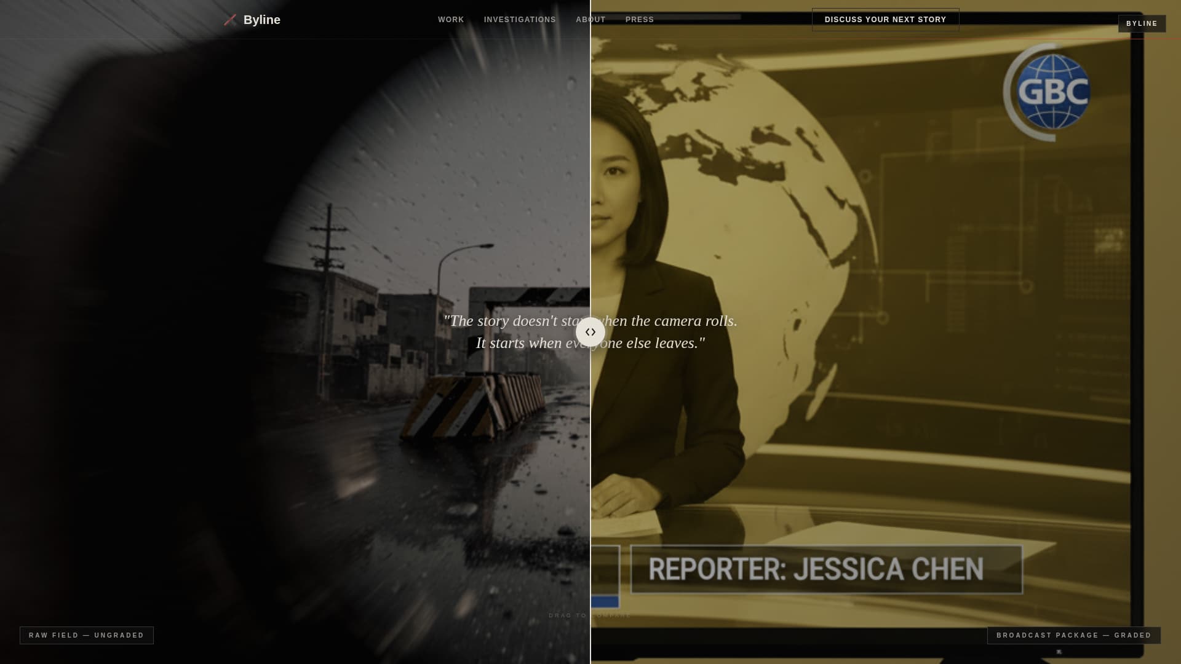Open the Byline home link text
Viewport: 1181px width, 664px height.
(262, 20)
